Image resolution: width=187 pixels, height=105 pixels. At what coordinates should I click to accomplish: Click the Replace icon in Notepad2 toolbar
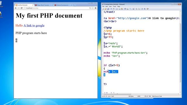(127, 9)
